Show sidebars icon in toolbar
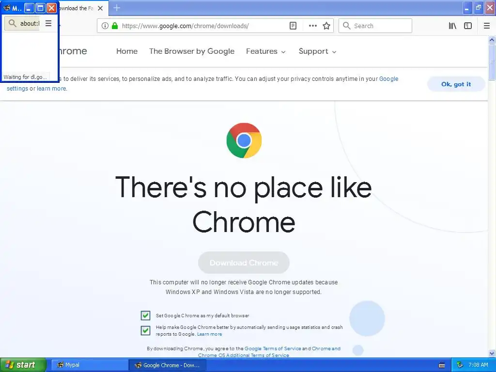Image resolution: width=496 pixels, height=372 pixels. click(x=468, y=26)
